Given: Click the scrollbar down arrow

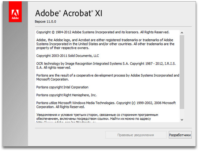Looking at the screenshot, I should pyautogui.click(x=181, y=119).
